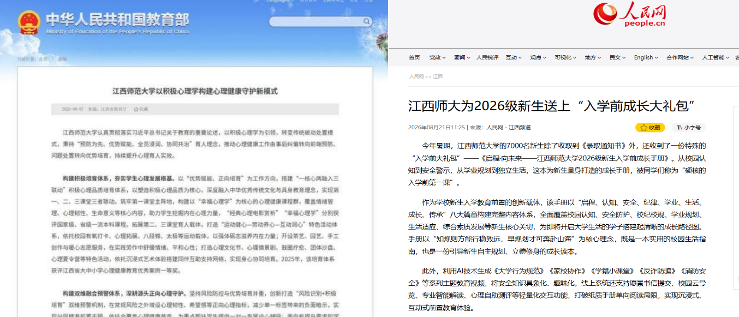Open the 首页 tab in people.cn navigation
739x317 pixels.
coord(414,57)
